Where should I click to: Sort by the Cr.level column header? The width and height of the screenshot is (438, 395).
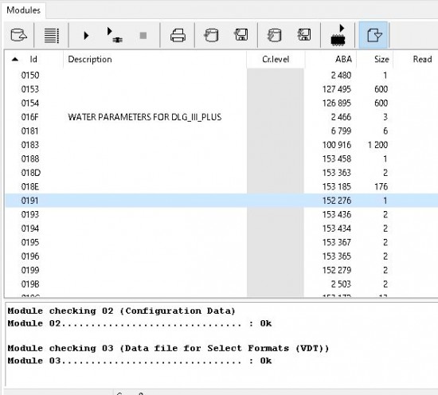tap(276, 59)
